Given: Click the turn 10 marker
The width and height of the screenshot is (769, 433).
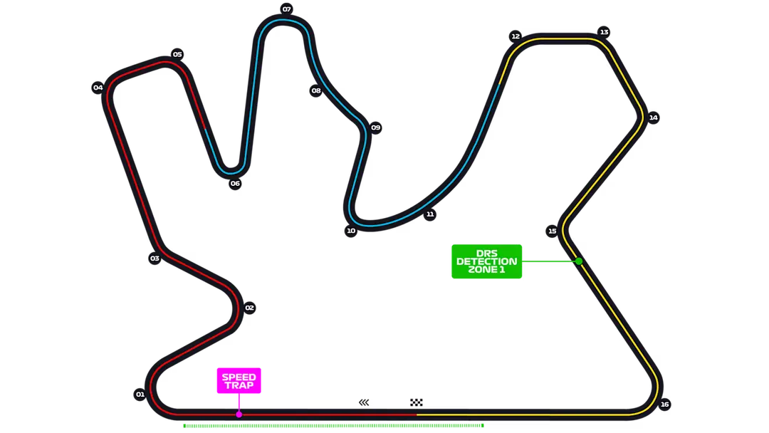Looking at the screenshot, I should pyautogui.click(x=350, y=231).
